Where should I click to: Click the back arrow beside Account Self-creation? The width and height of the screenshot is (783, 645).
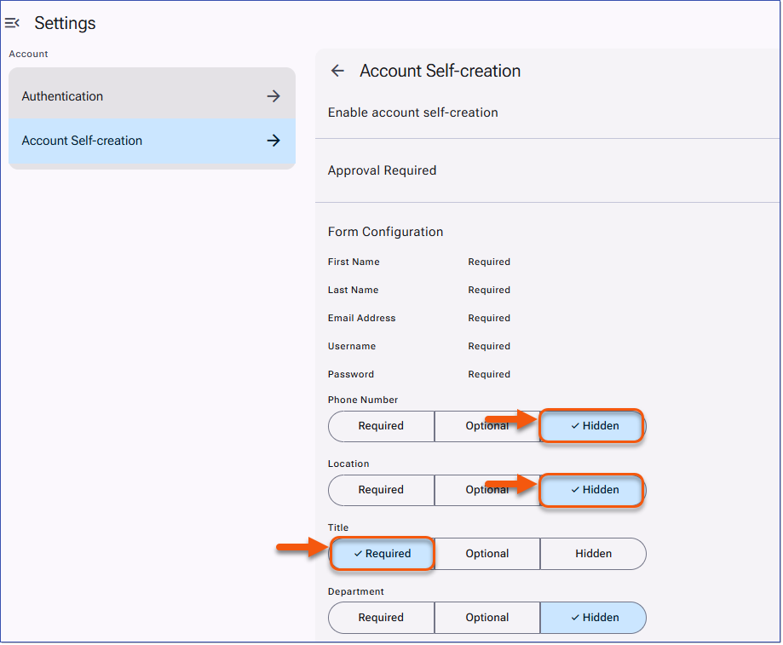coord(337,71)
